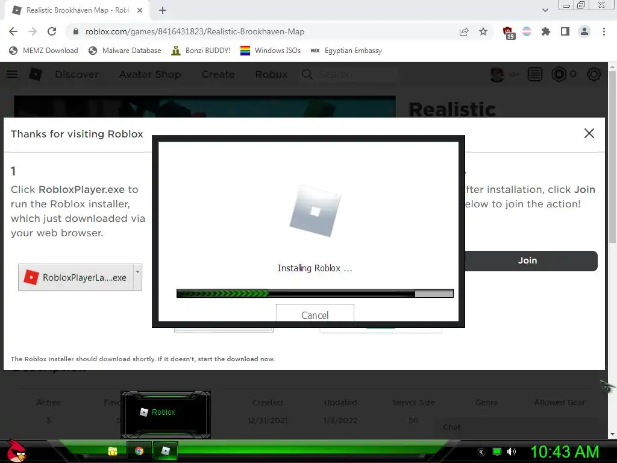Open the Roblox notifications feed icon
The height and width of the screenshot is (463, 617).
(535, 74)
